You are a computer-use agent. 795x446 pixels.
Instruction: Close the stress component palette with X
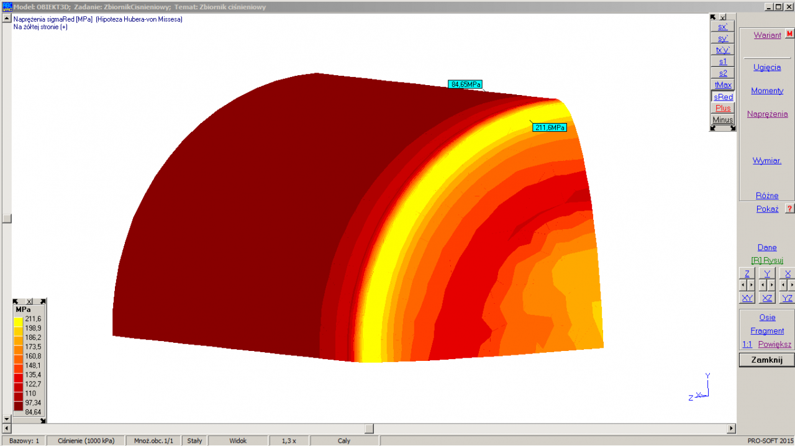click(722, 17)
